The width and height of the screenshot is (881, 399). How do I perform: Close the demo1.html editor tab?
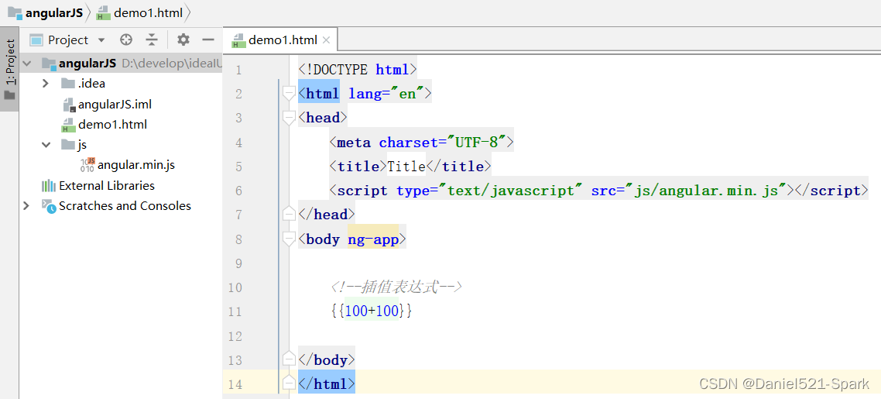pyautogui.click(x=327, y=40)
